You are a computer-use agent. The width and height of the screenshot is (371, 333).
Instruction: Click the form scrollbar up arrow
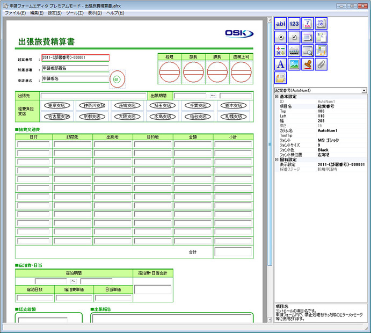(x=270, y=20)
